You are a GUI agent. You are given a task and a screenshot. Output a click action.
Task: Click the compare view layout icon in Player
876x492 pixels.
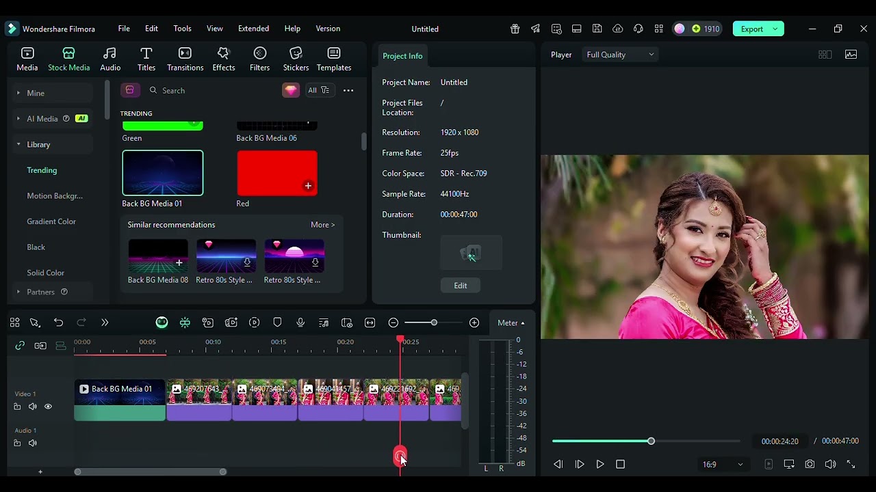click(x=825, y=55)
